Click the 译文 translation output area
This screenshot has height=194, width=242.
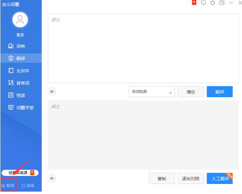click(143, 135)
